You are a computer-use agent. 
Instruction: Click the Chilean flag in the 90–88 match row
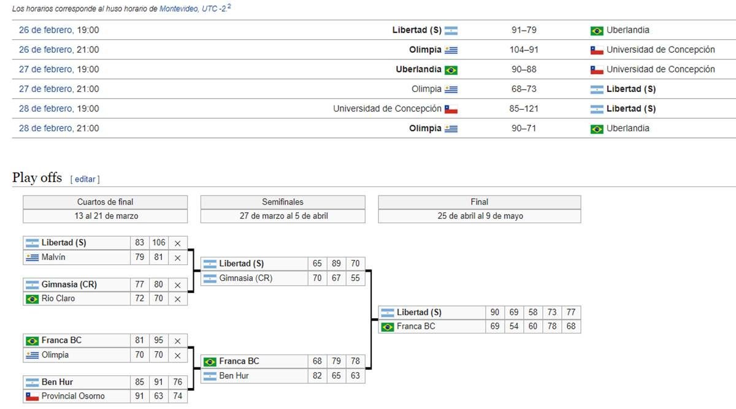tap(597, 70)
